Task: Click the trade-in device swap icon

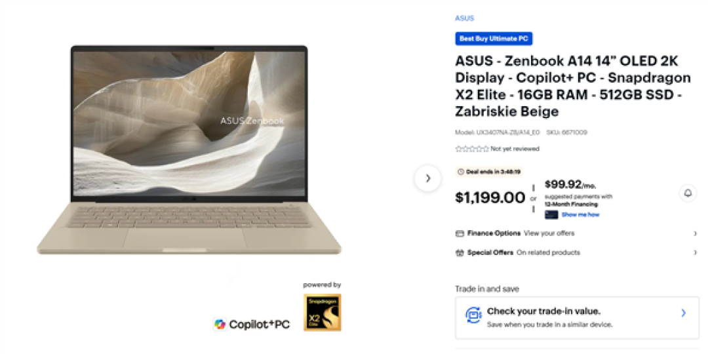Action: coord(474,314)
